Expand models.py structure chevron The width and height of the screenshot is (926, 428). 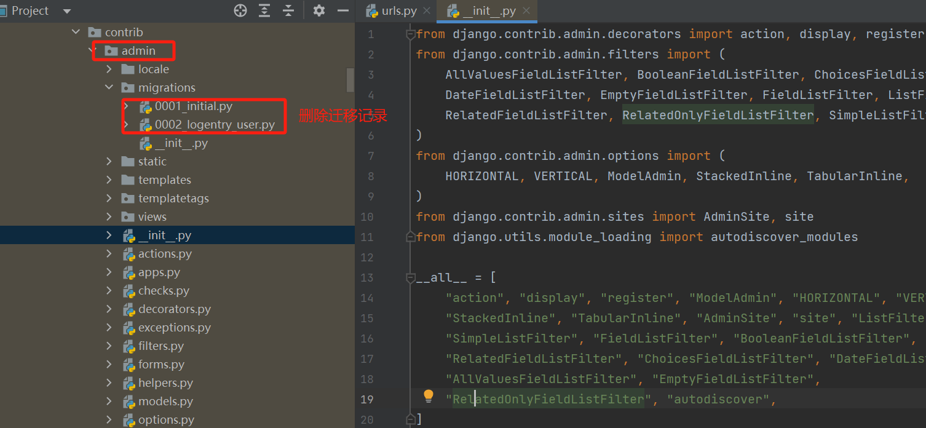pos(109,401)
